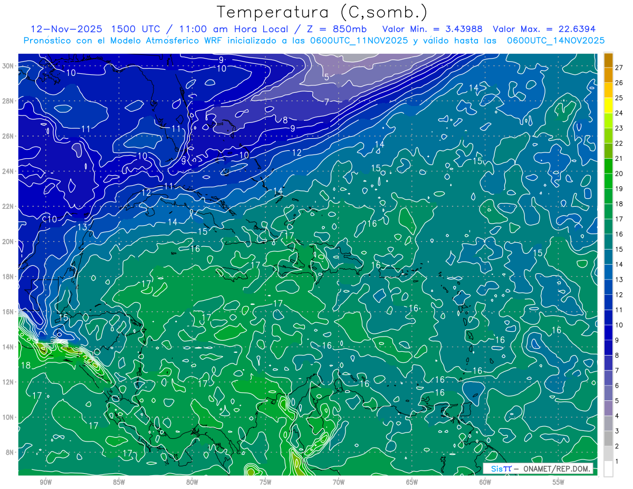The height and width of the screenshot is (489, 633).
Task: Click the value '1' on the color scale
Action: click(617, 462)
